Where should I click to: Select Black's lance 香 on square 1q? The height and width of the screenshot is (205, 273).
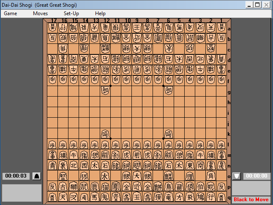click(221, 197)
